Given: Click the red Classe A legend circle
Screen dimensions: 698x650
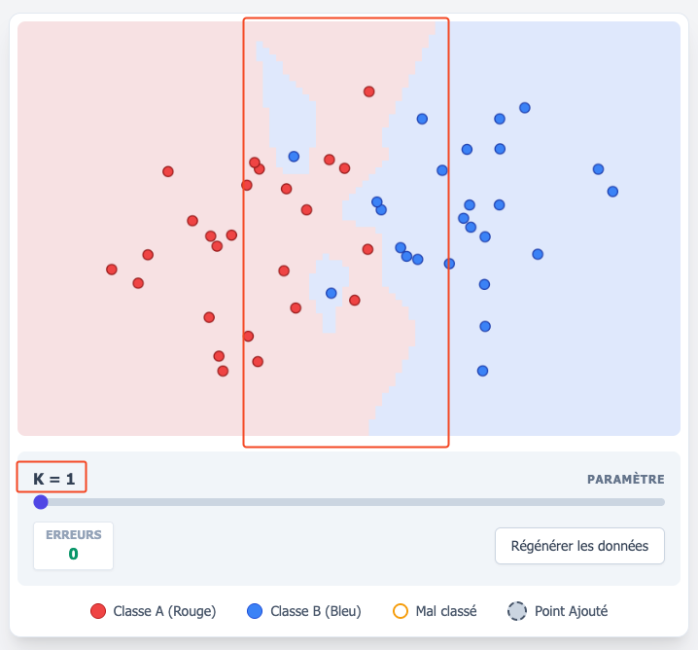Looking at the screenshot, I should [97, 611].
